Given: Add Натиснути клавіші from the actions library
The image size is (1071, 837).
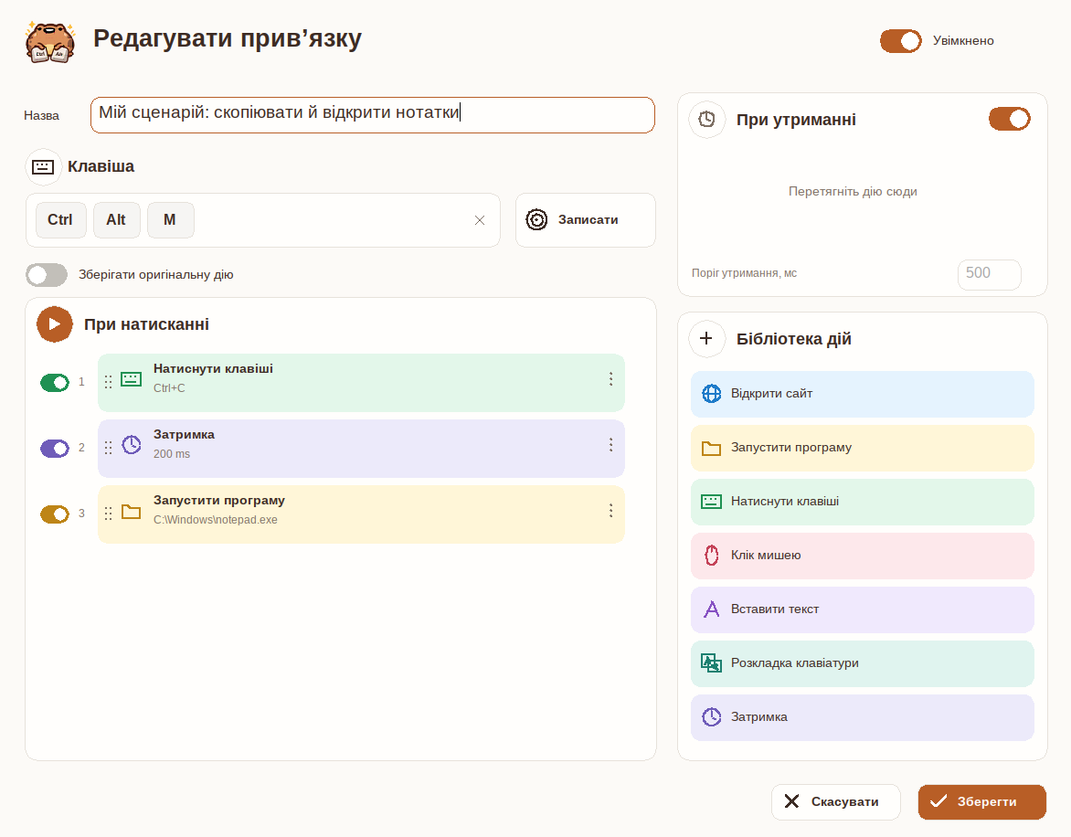Looking at the screenshot, I should (x=862, y=502).
